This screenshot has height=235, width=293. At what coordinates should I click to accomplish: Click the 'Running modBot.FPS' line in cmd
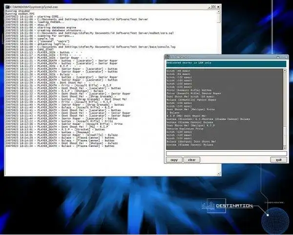click(x=20, y=14)
